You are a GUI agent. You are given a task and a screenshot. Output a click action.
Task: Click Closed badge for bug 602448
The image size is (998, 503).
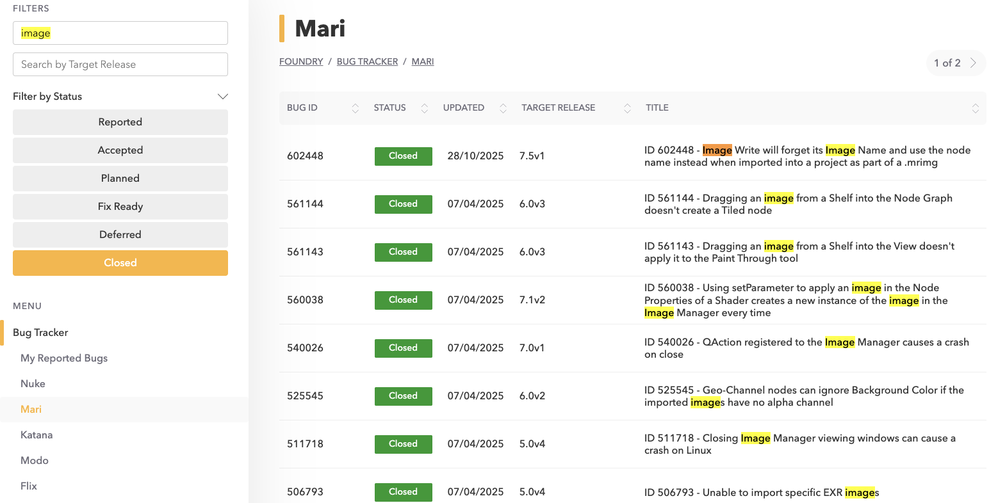pyautogui.click(x=404, y=156)
